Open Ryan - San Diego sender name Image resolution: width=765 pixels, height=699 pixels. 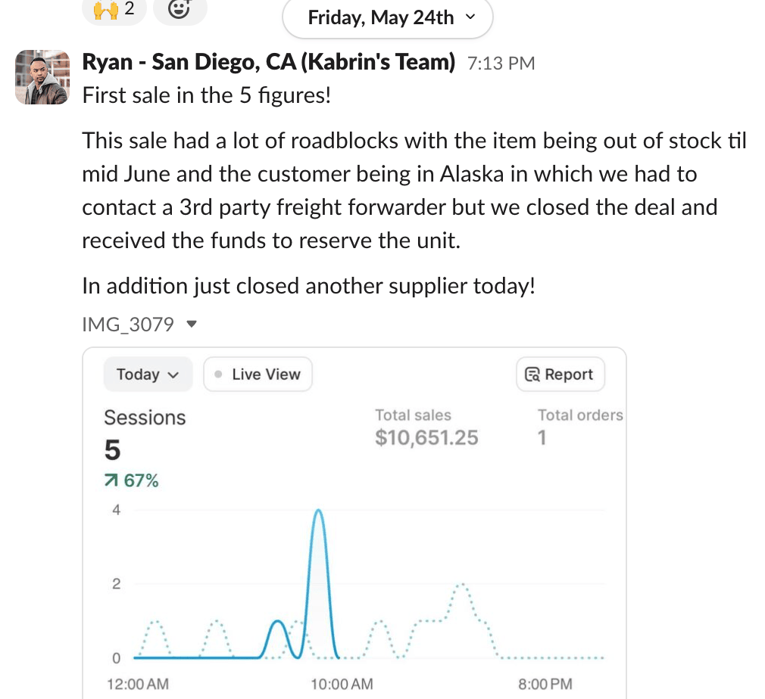[268, 62]
